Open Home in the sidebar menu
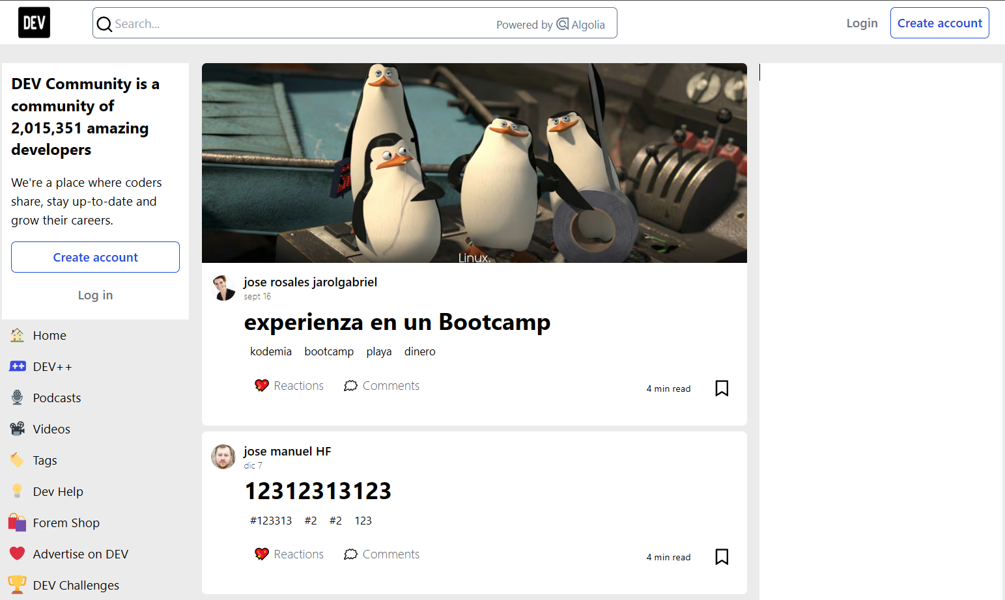 point(50,335)
